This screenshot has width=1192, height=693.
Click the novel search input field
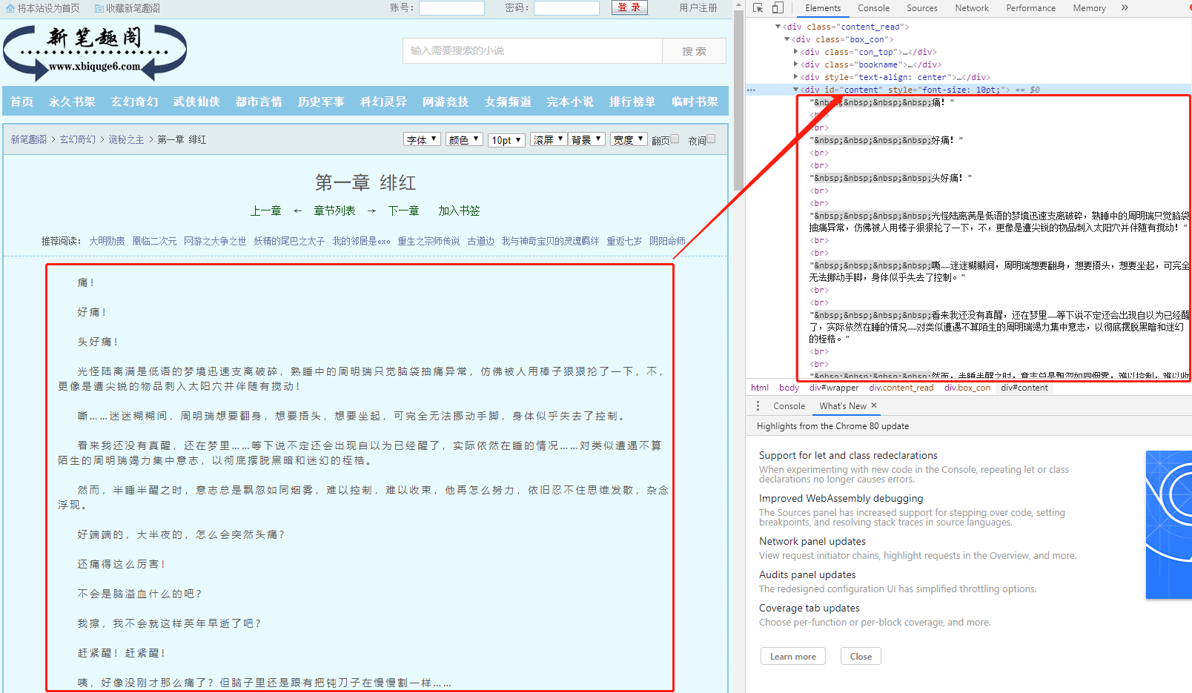tap(532, 50)
